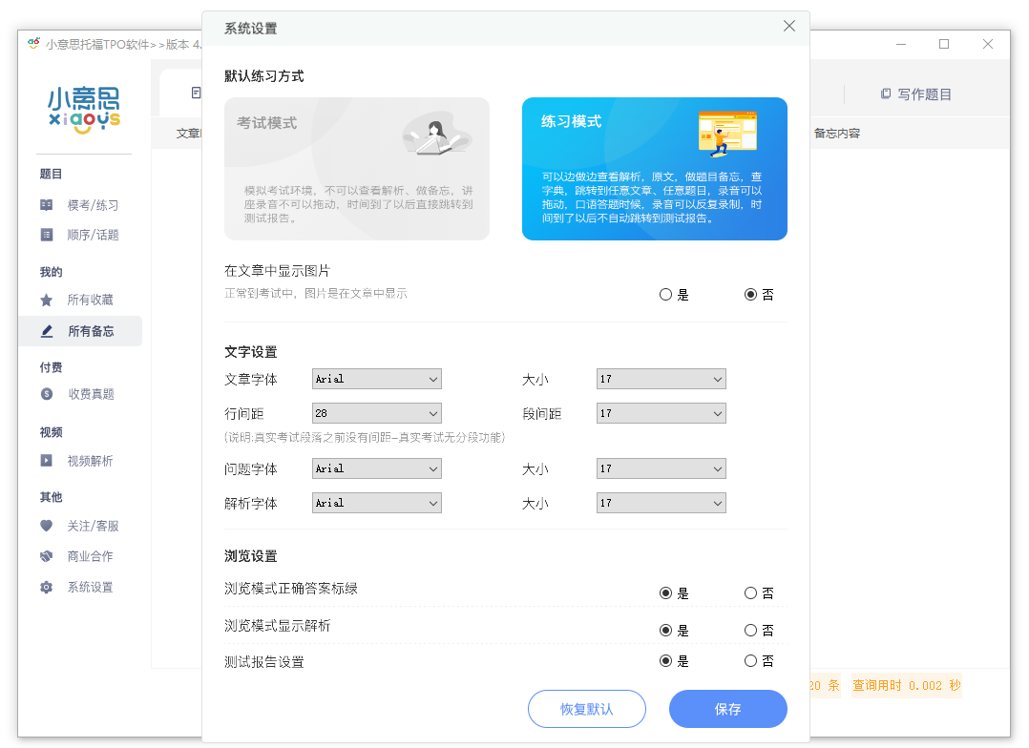This screenshot has height=748, width=1029.
Task: Select 否 for 浏览模式正确答案标绿
Action: [750, 593]
